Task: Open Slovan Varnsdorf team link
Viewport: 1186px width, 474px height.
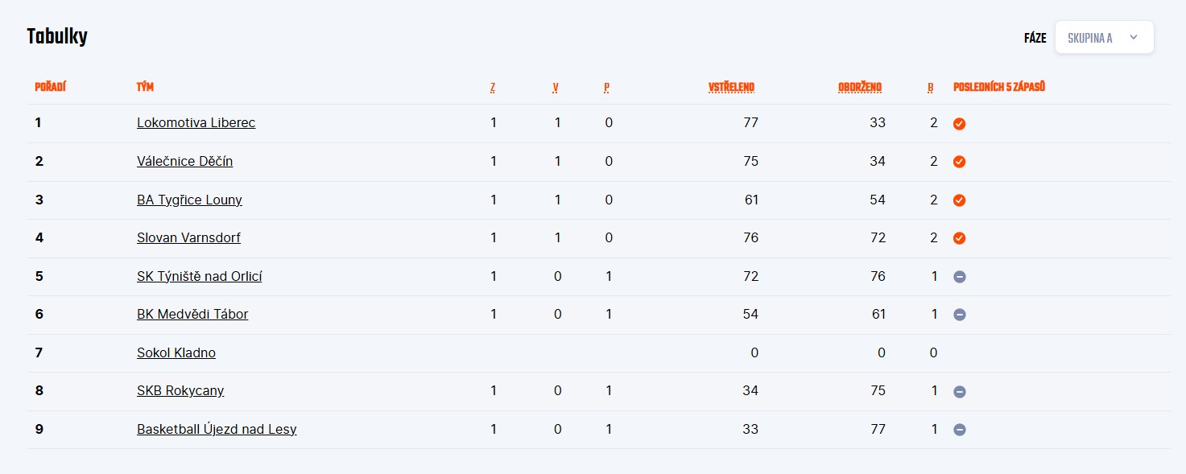Action: tap(188, 238)
